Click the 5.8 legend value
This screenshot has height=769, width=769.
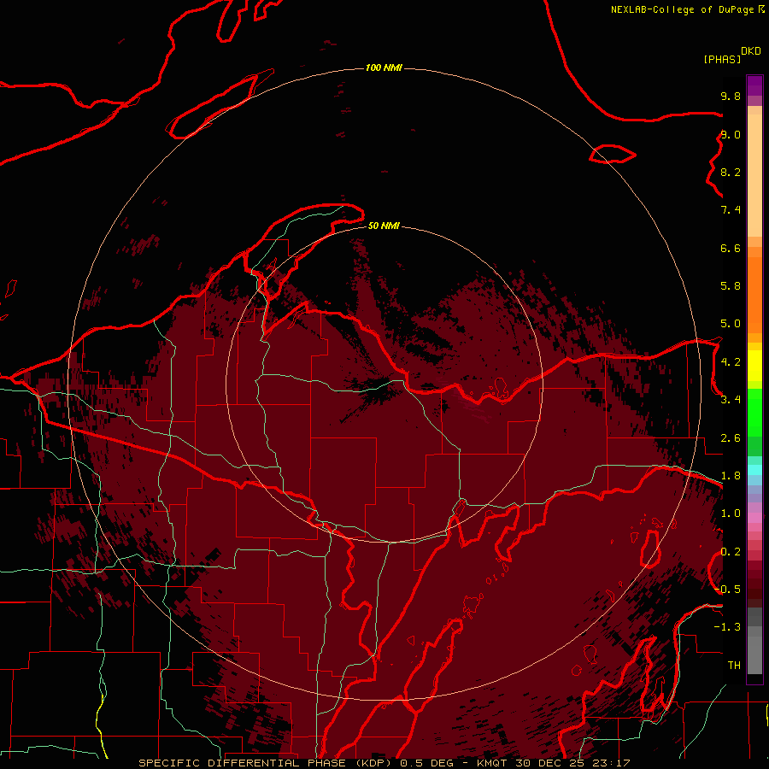pos(731,286)
